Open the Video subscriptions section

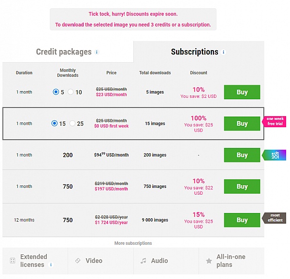94,261
